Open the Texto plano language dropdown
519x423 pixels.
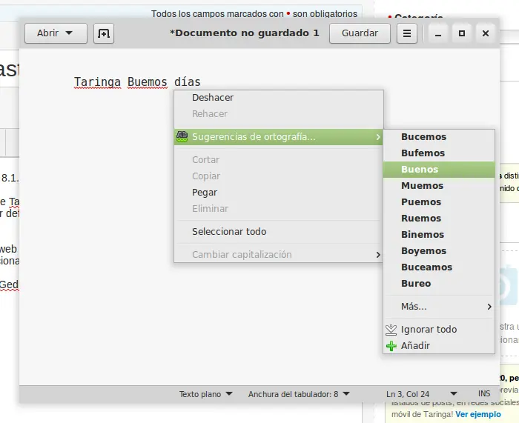point(205,394)
